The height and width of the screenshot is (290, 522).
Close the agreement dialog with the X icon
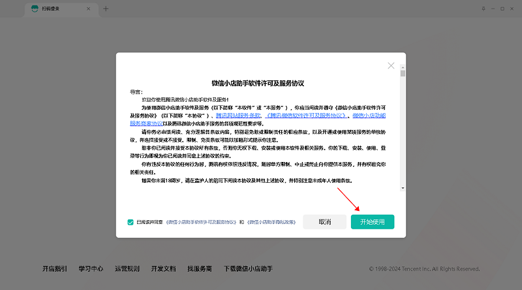point(391,66)
